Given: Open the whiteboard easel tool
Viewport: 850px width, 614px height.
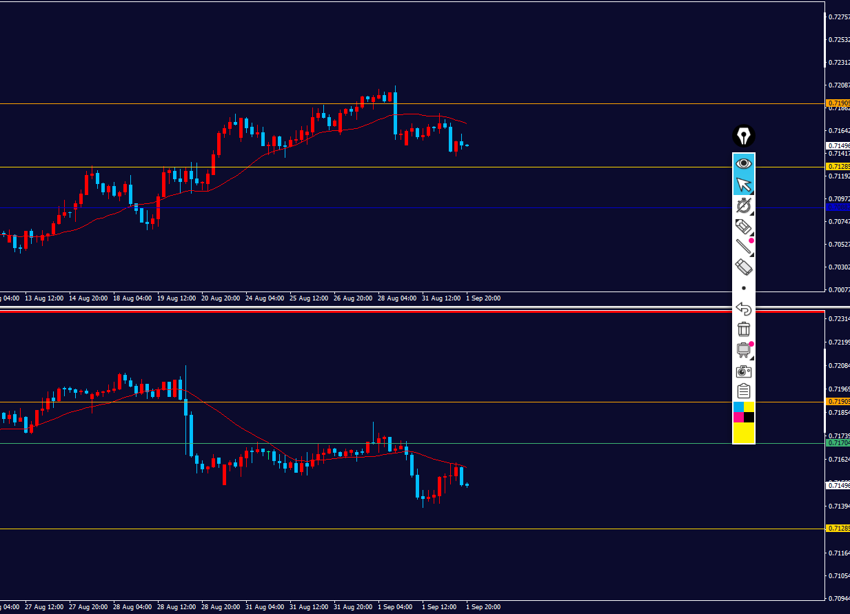Looking at the screenshot, I should click(x=743, y=349).
